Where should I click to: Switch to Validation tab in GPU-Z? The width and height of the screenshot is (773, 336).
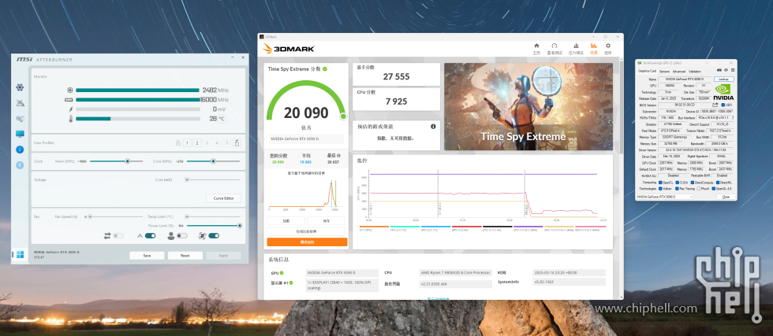695,72
